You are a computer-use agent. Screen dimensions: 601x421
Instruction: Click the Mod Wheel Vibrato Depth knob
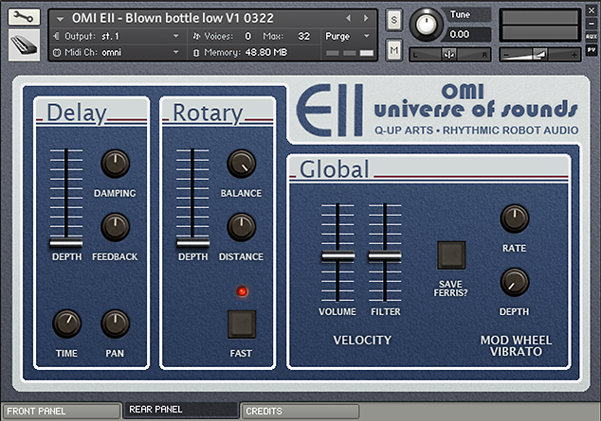[x=515, y=282]
